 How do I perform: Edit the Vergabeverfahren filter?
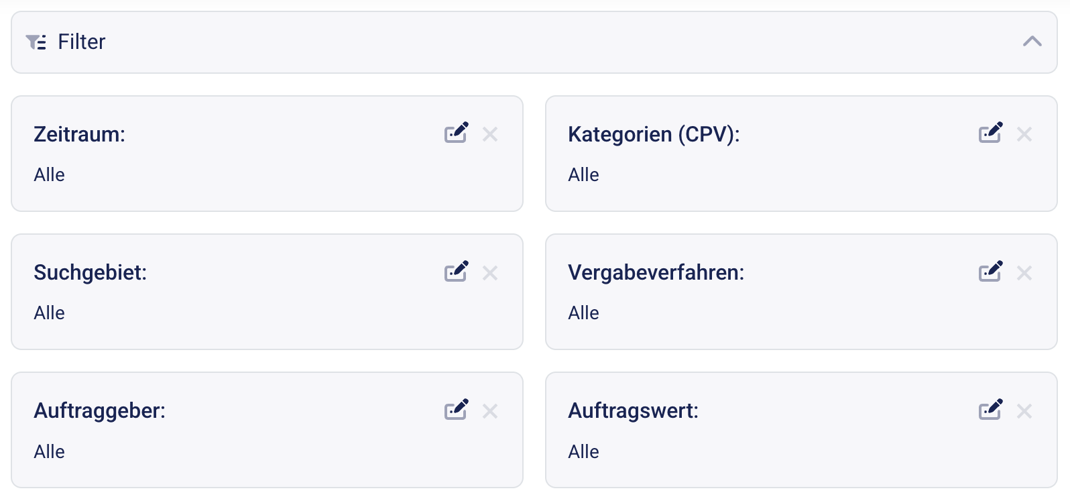pyautogui.click(x=990, y=272)
